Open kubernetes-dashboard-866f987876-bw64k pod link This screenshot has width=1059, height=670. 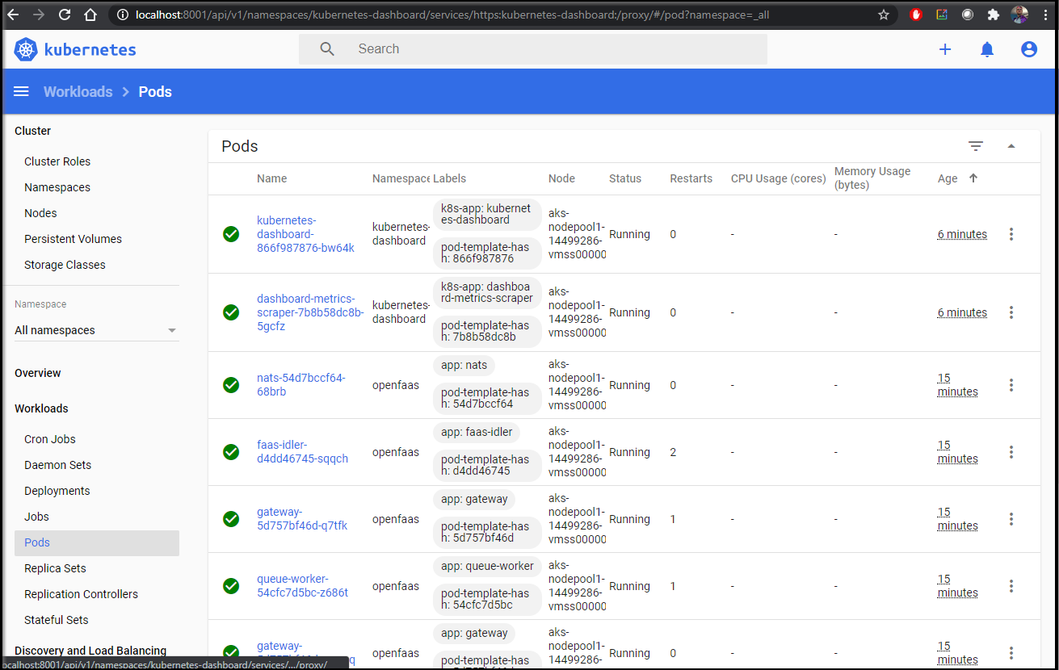305,234
